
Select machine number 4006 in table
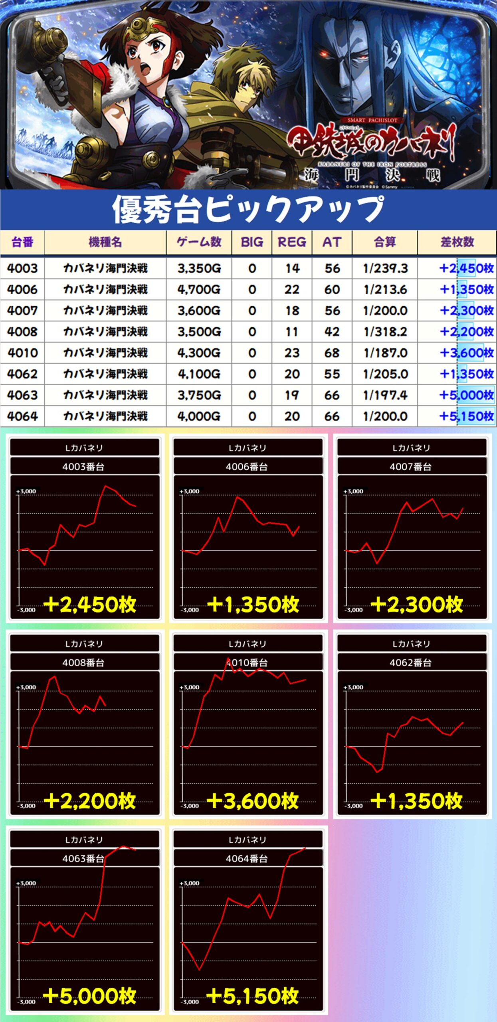[x=22, y=289]
